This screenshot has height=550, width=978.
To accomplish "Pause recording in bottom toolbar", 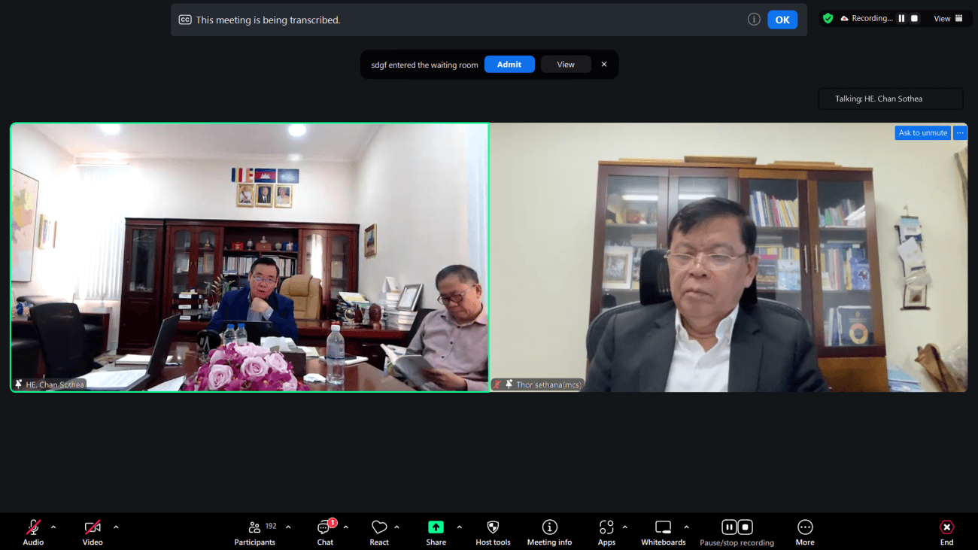I will [x=728, y=527].
